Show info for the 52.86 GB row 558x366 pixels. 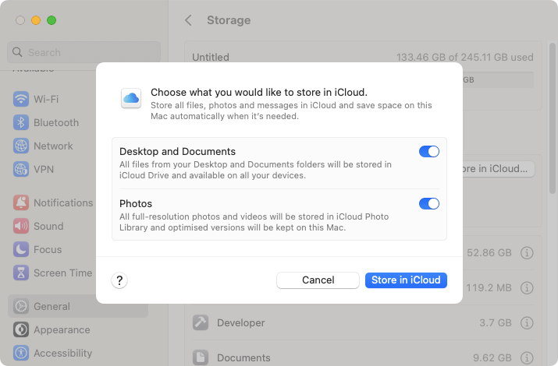point(527,253)
